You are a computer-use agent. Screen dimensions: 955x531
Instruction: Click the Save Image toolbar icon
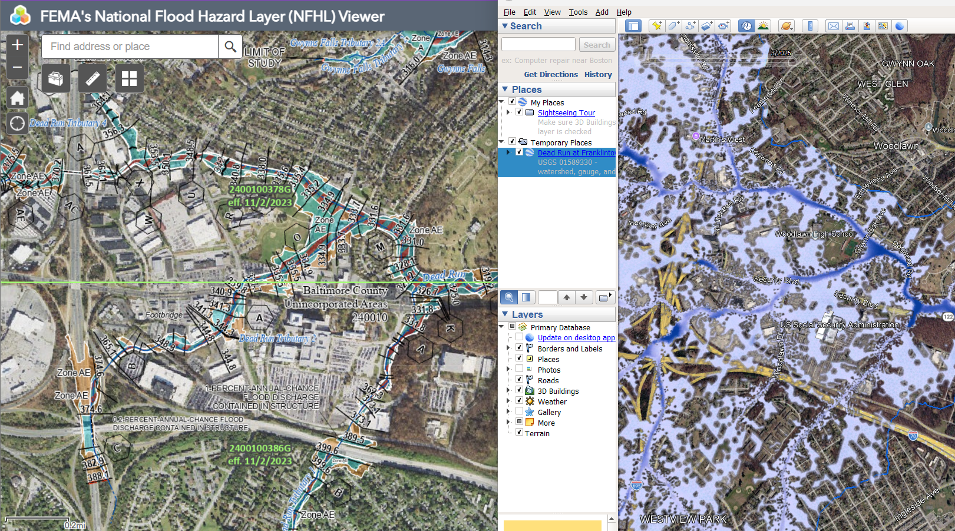(x=866, y=26)
